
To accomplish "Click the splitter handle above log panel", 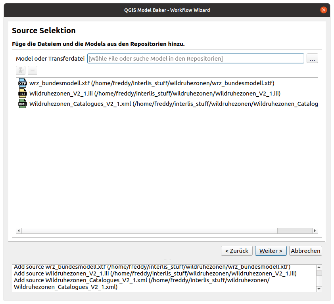I will (167, 260).
